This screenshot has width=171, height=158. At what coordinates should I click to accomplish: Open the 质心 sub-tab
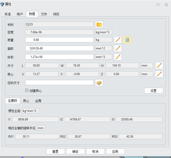click(x=26, y=101)
